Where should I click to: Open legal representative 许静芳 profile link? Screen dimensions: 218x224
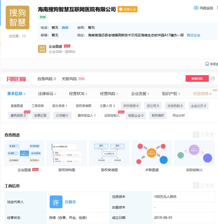point(70,202)
